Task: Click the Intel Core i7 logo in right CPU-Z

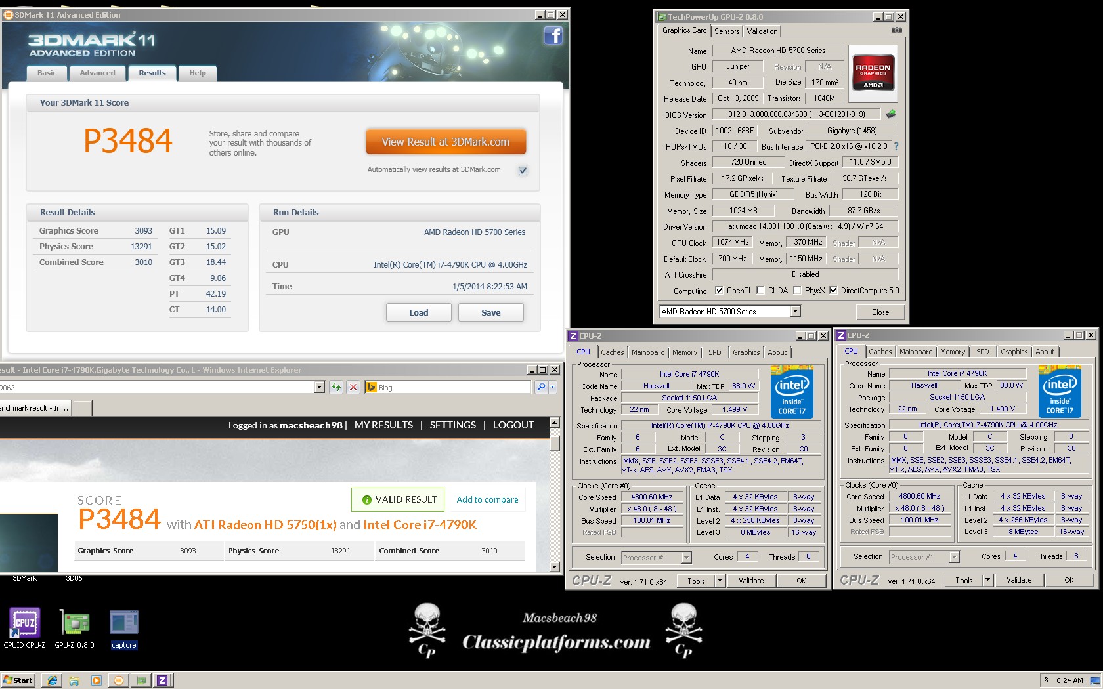Action: click(x=1060, y=392)
